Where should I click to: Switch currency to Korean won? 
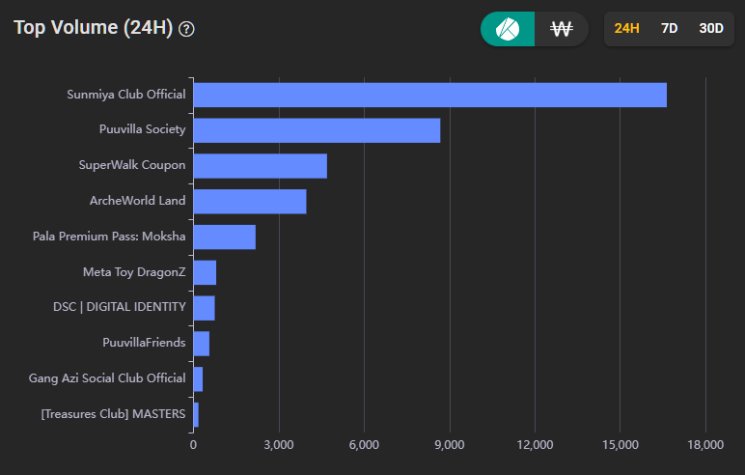click(562, 29)
